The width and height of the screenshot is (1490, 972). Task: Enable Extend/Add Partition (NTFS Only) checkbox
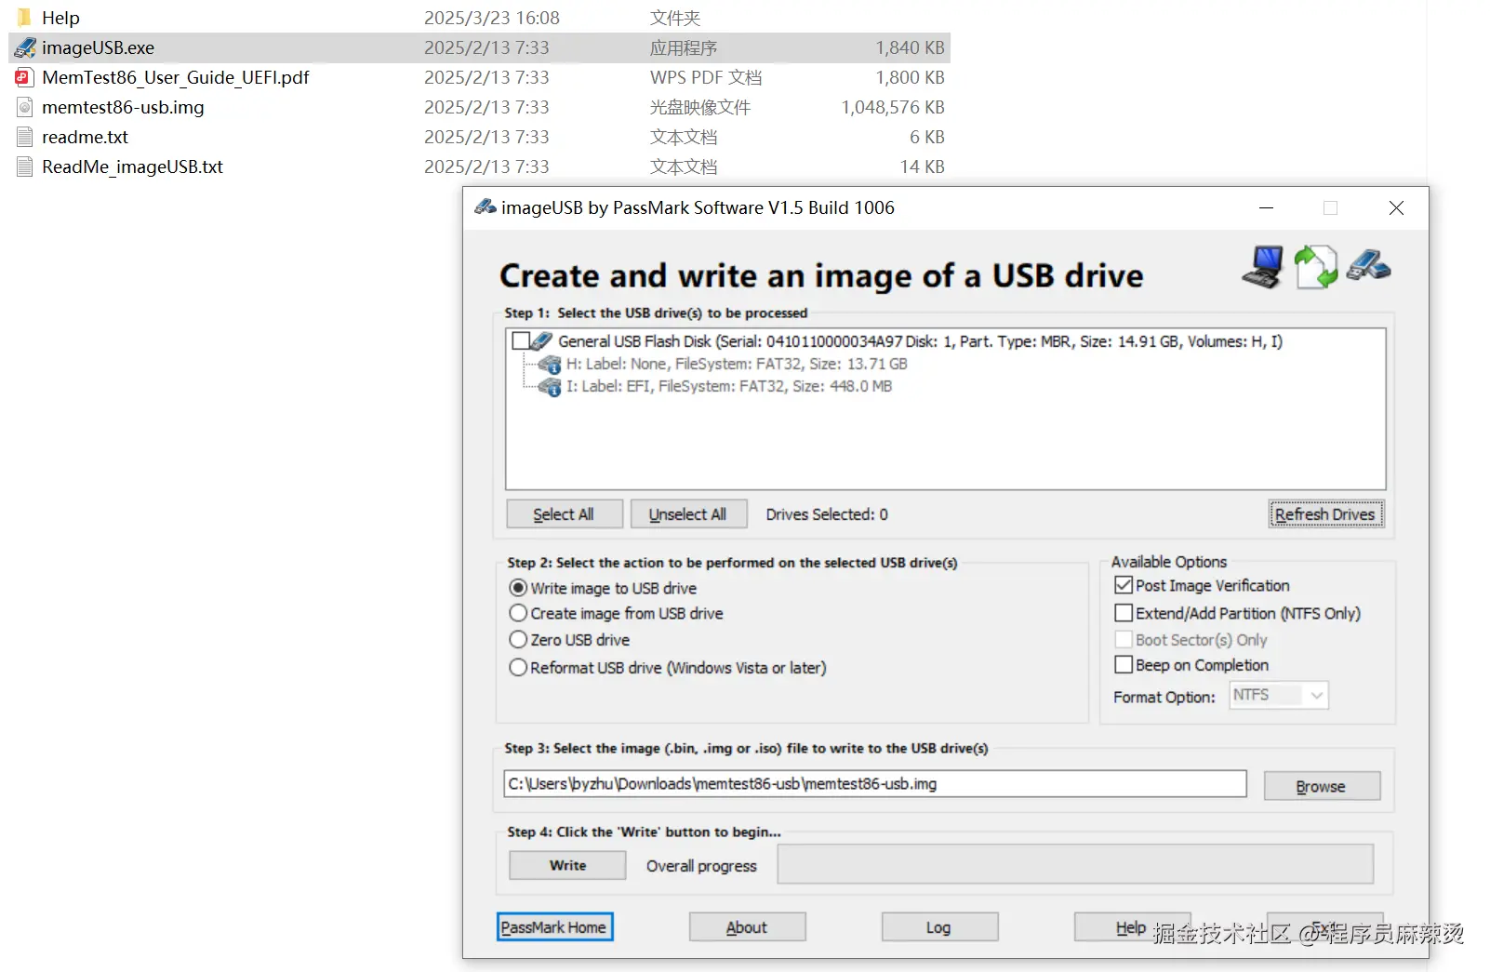1124,613
